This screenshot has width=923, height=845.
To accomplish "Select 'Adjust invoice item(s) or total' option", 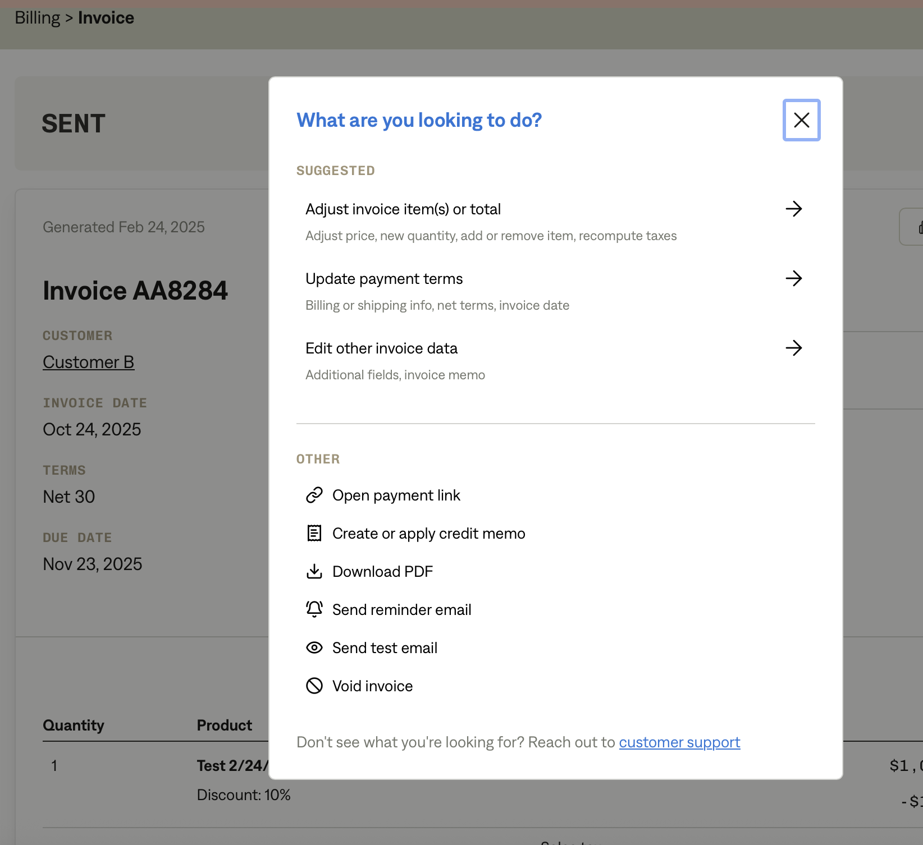I will coord(403,209).
